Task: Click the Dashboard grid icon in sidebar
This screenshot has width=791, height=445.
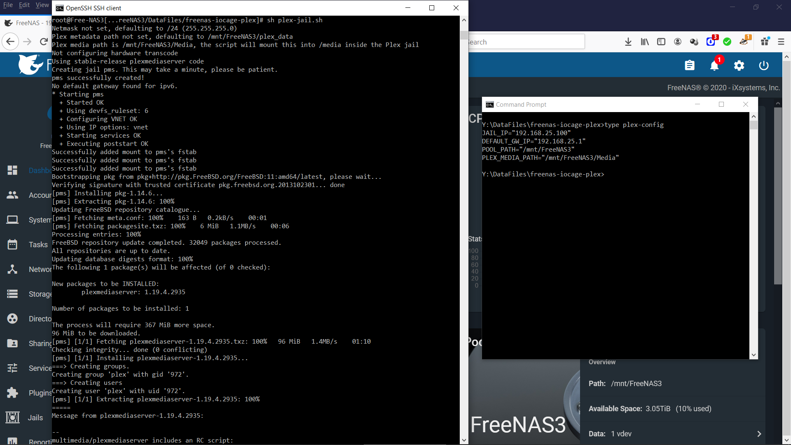Action: [12, 170]
